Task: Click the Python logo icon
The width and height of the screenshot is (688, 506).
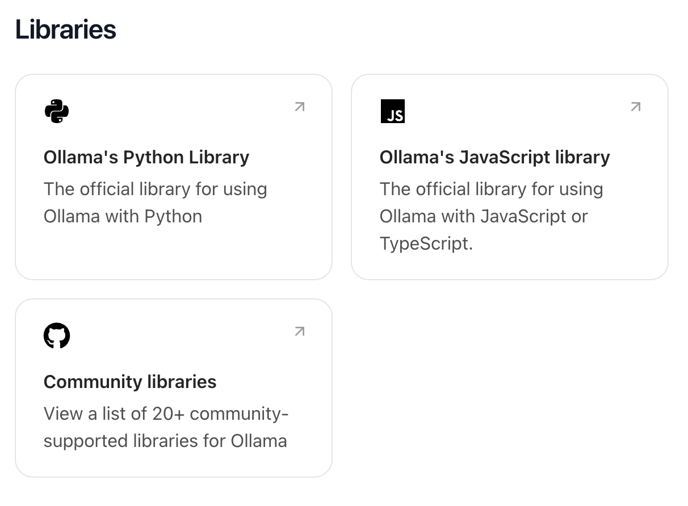Action: [x=57, y=111]
